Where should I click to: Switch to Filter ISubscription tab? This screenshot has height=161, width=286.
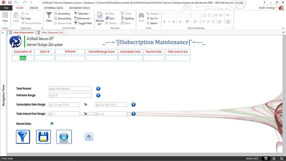22,32
